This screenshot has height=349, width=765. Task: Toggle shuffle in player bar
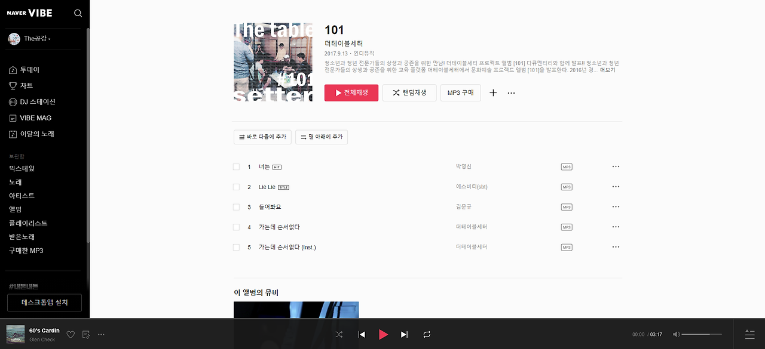339,335
